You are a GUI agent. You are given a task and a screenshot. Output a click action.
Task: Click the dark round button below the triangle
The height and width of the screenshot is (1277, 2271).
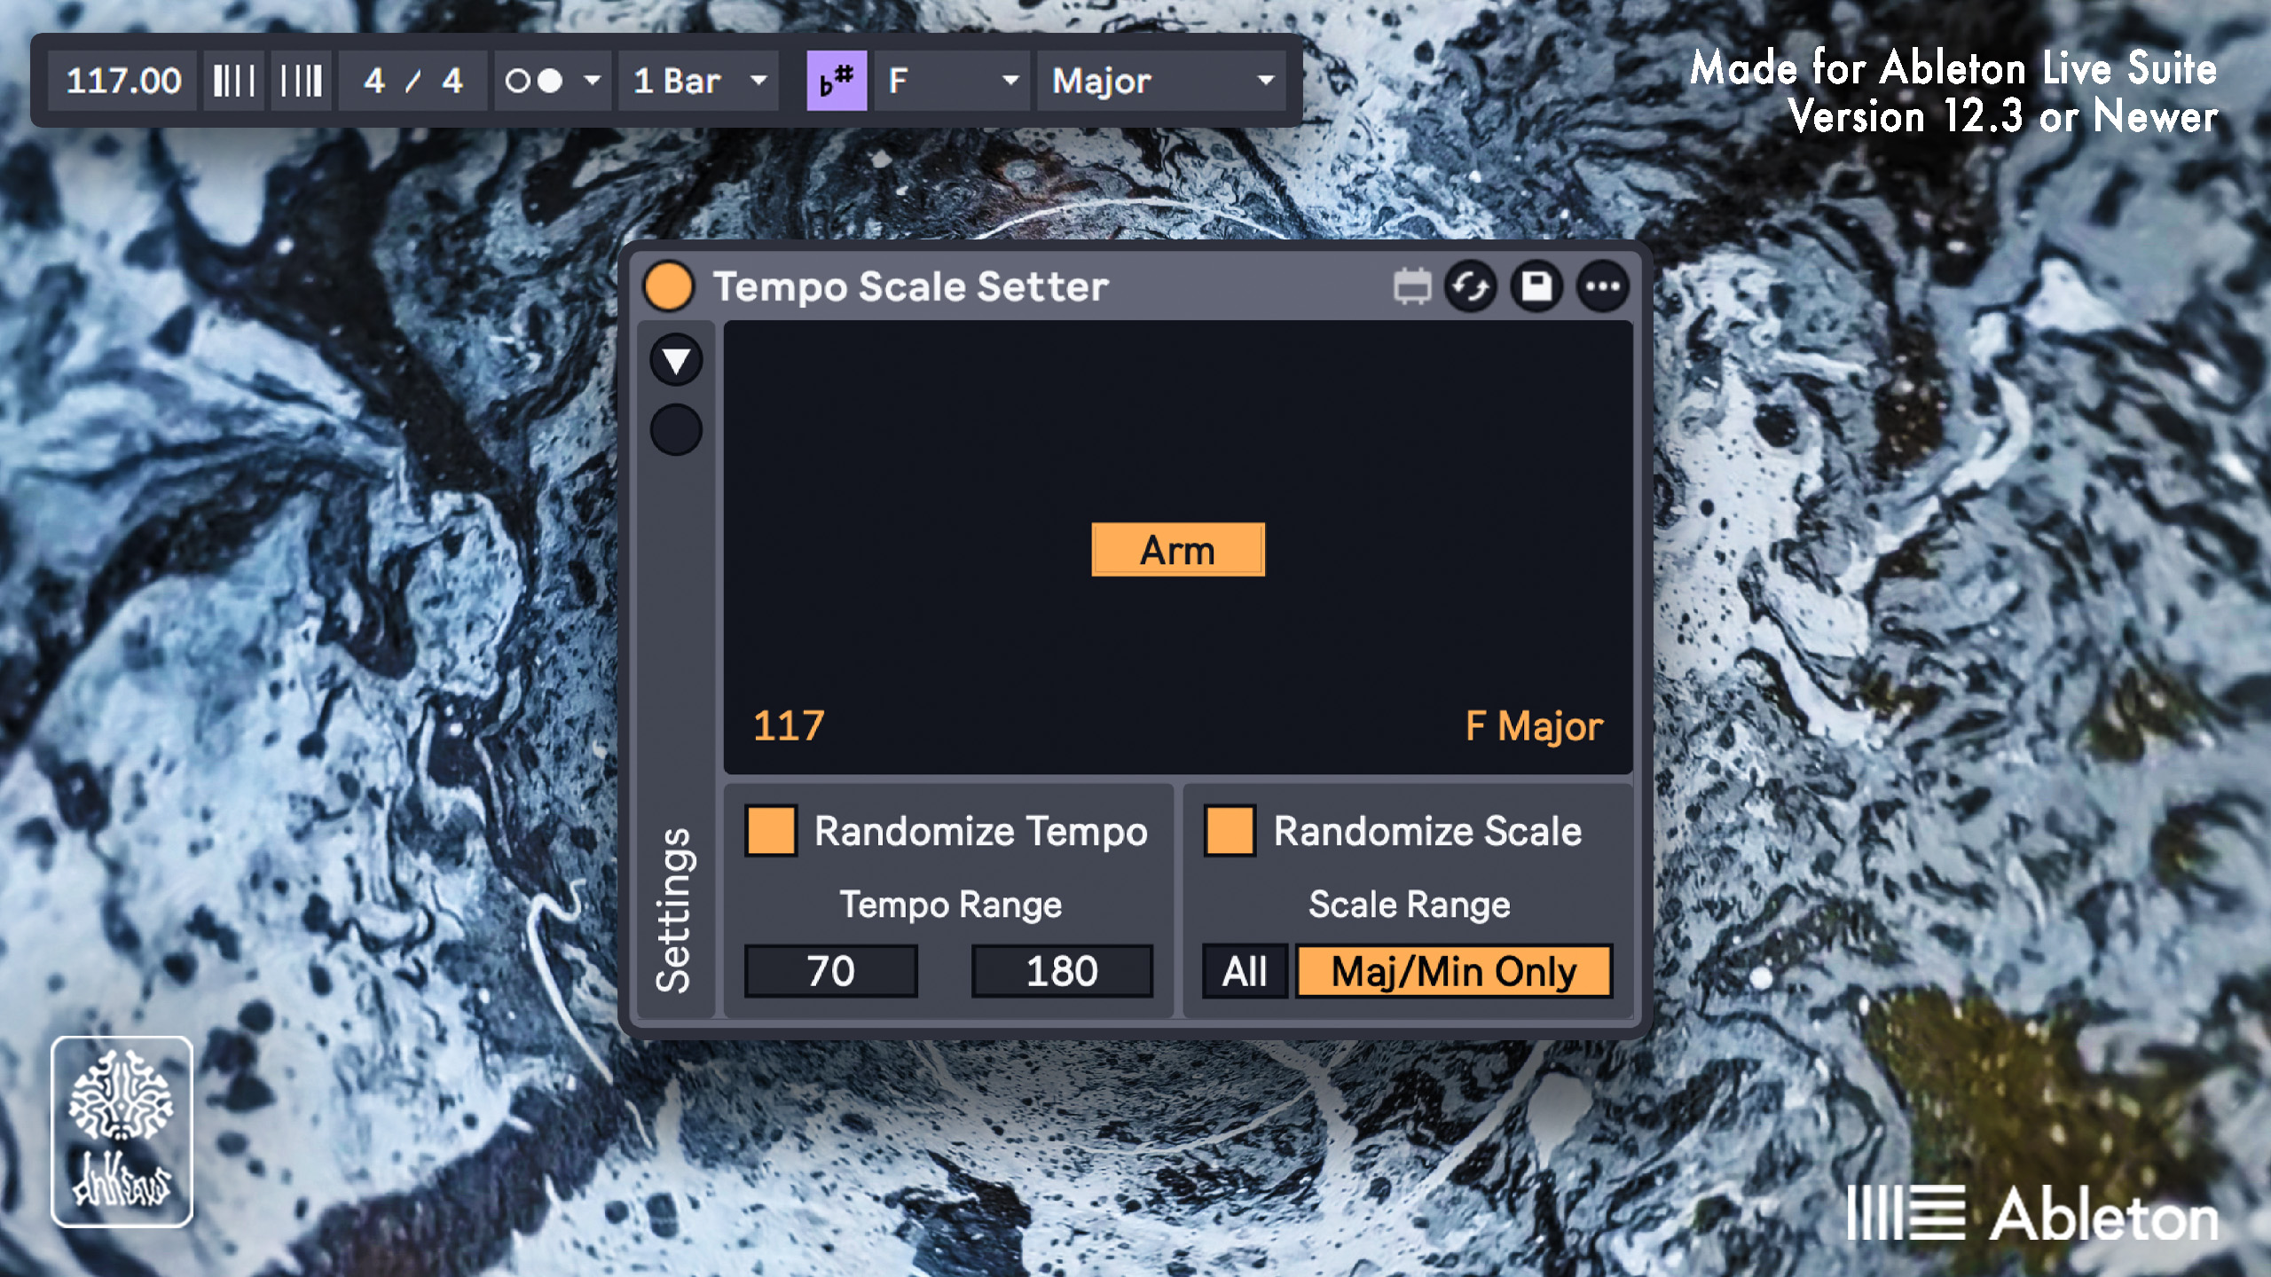pyautogui.click(x=676, y=430)
